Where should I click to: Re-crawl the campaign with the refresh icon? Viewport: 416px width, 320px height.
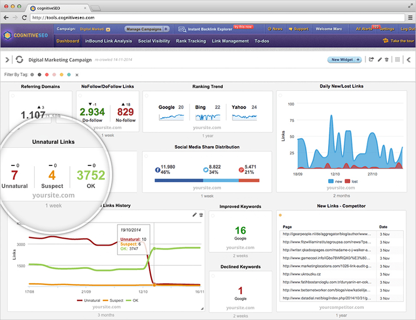pyautogui.click(x=19, y=60)
